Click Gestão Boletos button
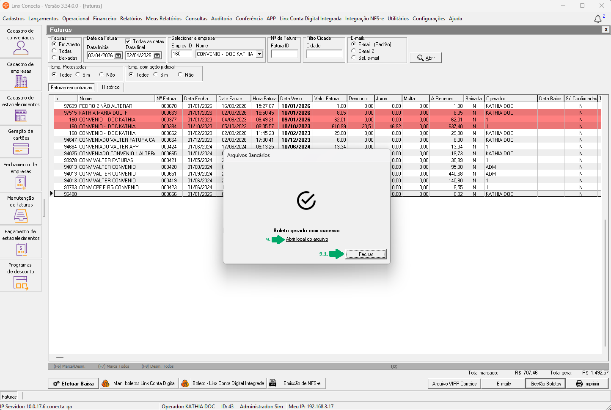This screenshot has height=410, width=611. (546, 384)
